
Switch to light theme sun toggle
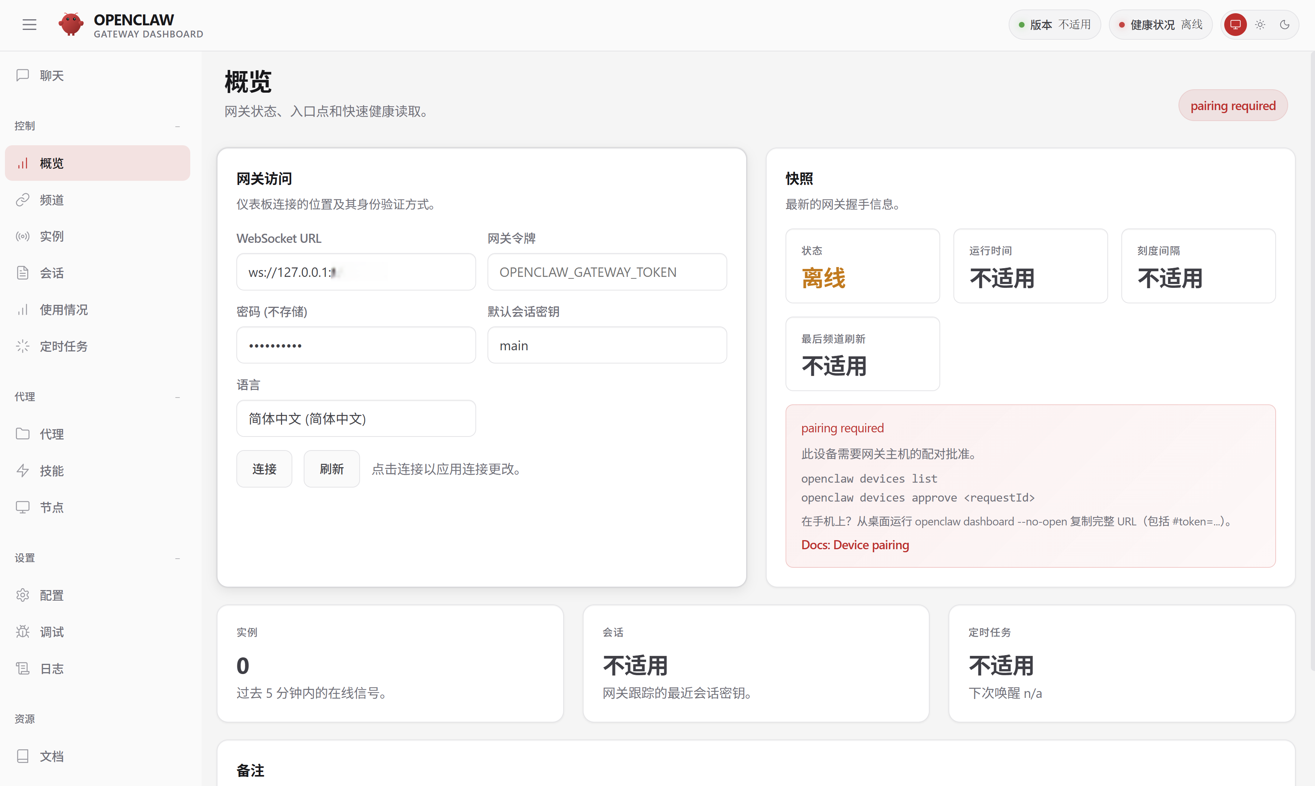coord(1260,24)
